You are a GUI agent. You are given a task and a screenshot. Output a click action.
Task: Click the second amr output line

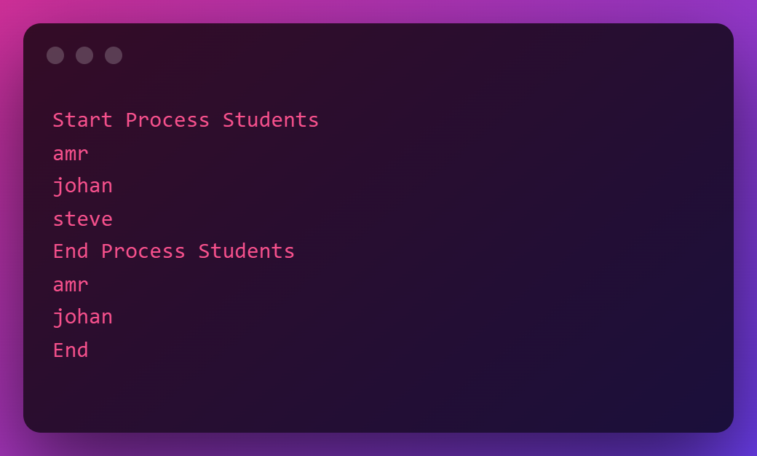(71, 285)
